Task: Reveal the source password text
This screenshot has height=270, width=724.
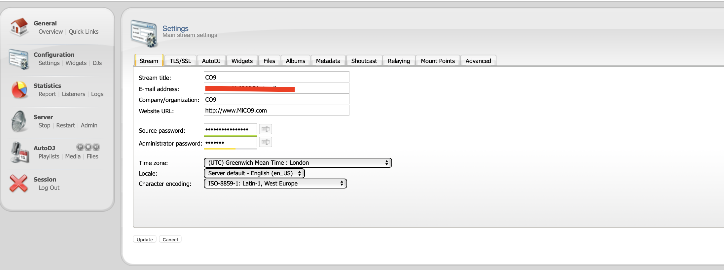Action: (x=265, y=129)
